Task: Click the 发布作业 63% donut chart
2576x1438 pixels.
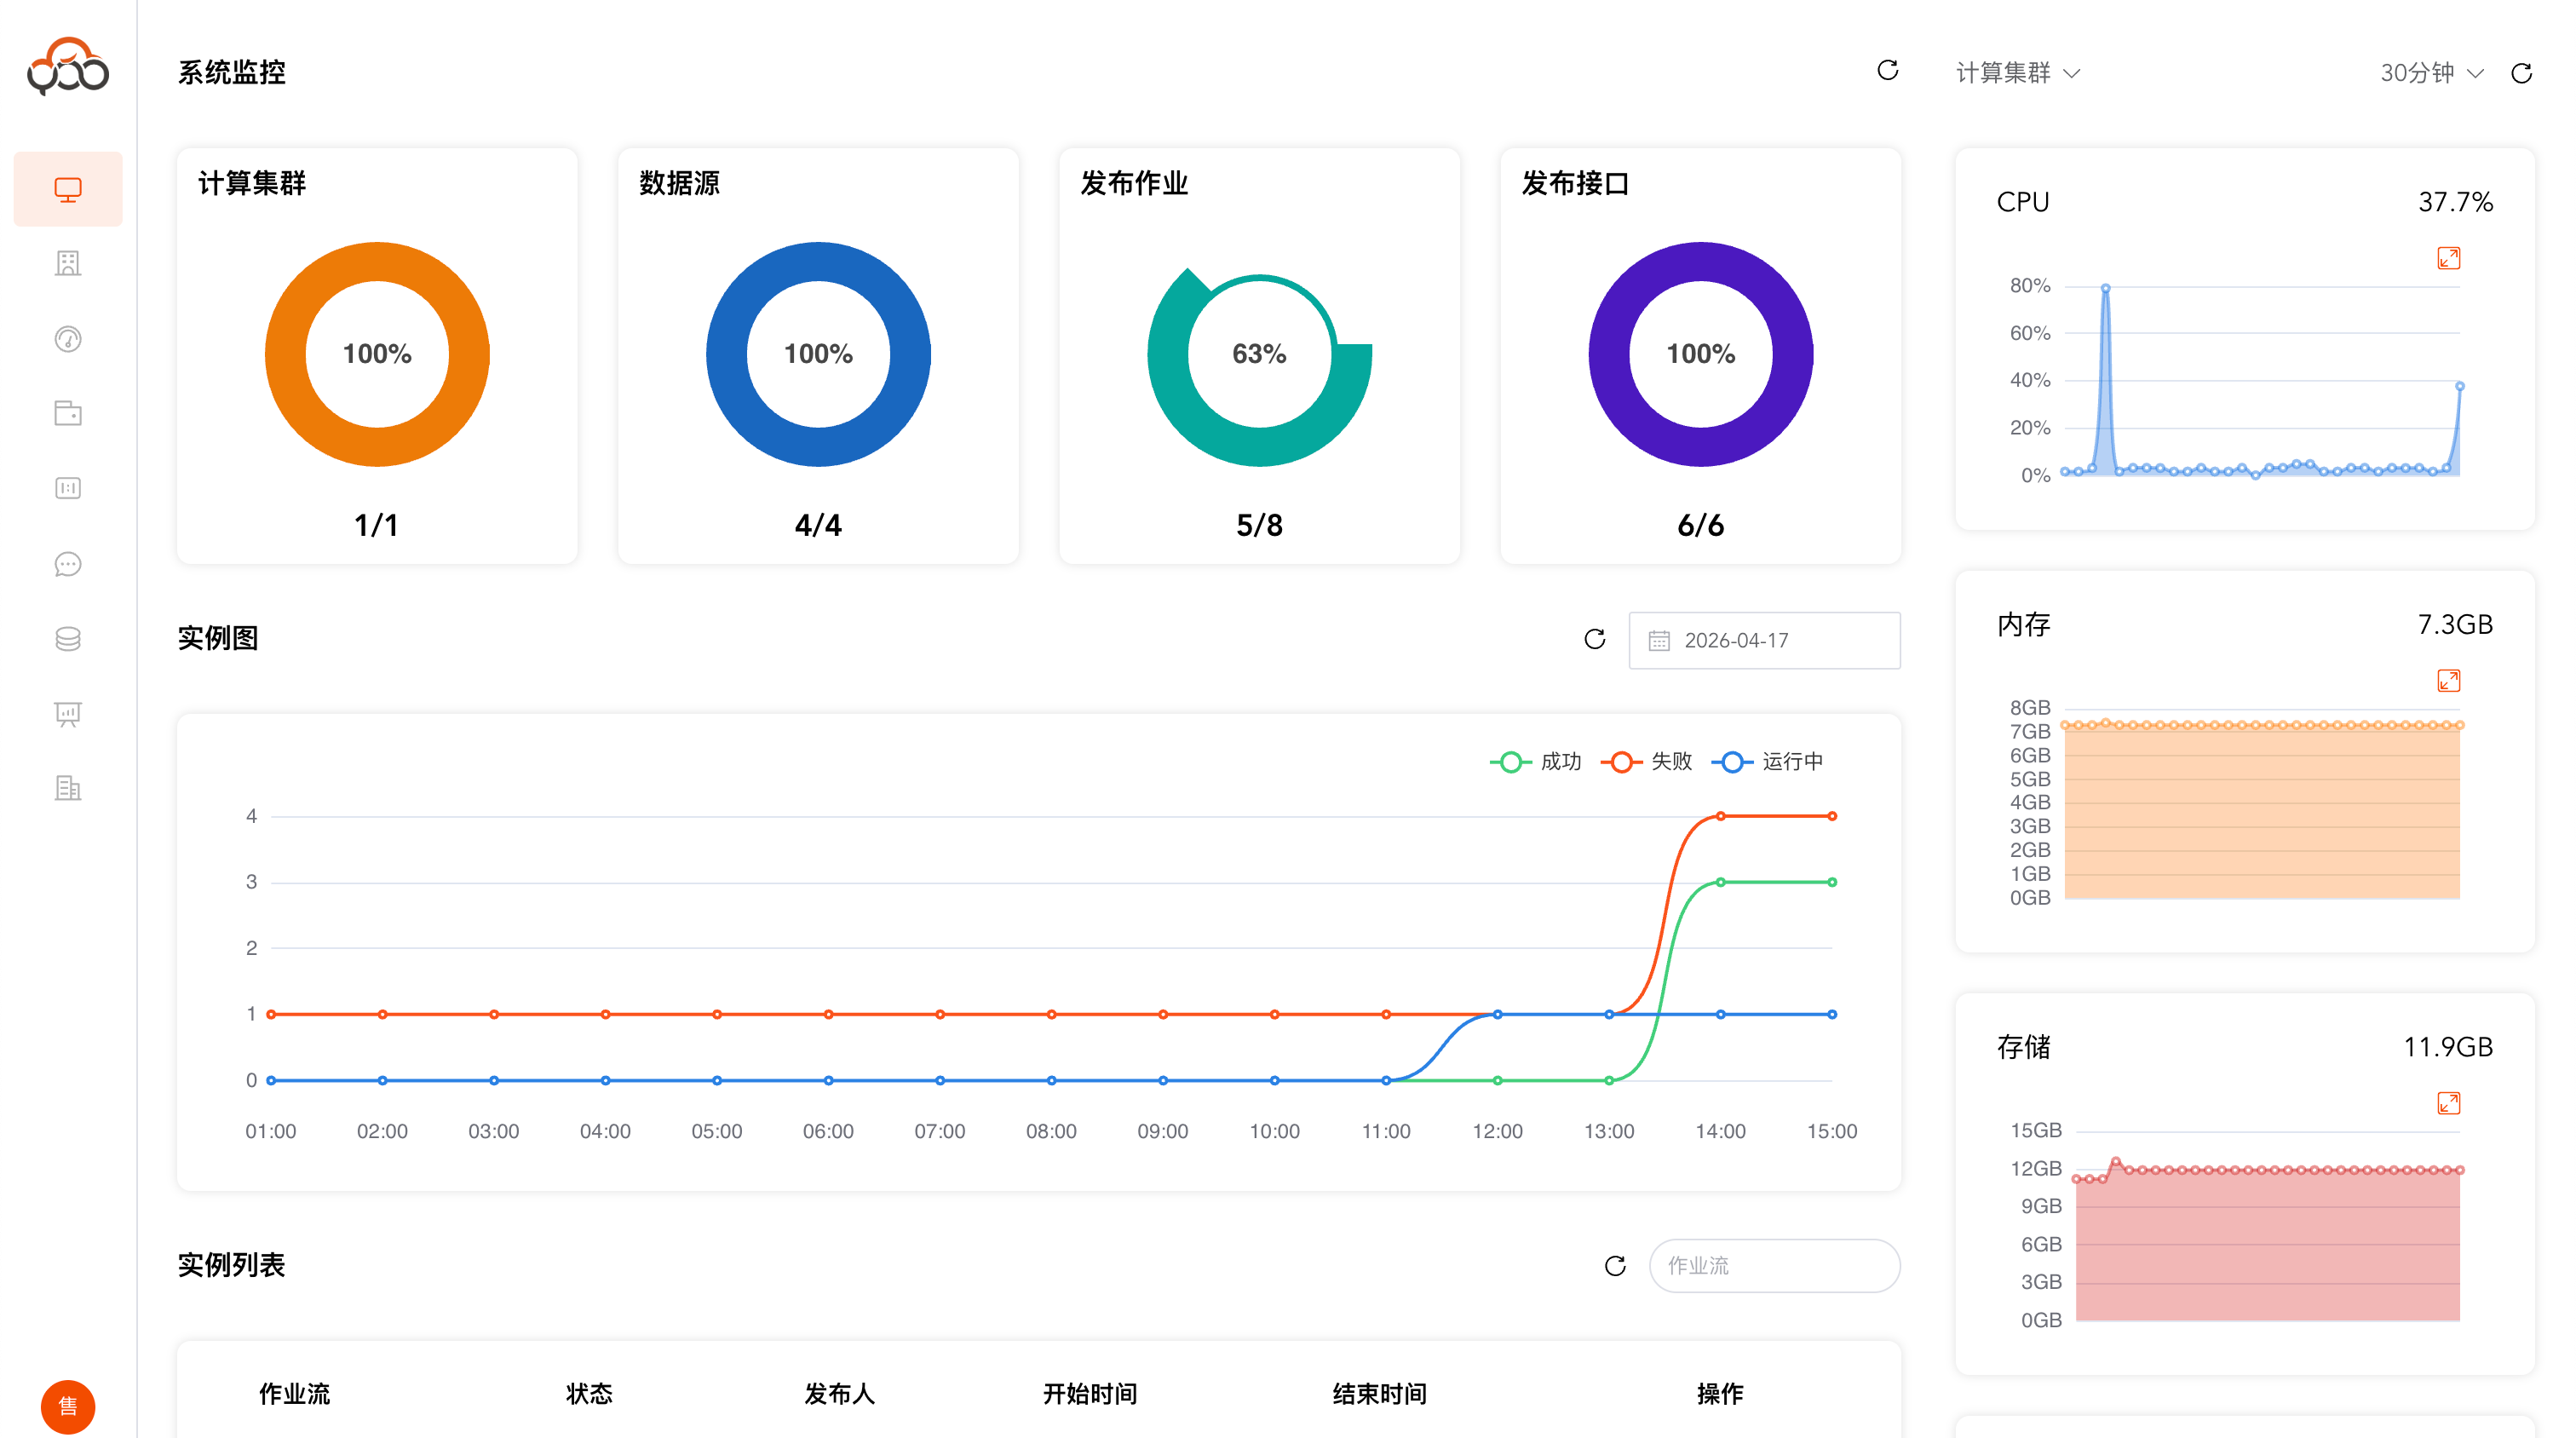Action: [1259, 354]
